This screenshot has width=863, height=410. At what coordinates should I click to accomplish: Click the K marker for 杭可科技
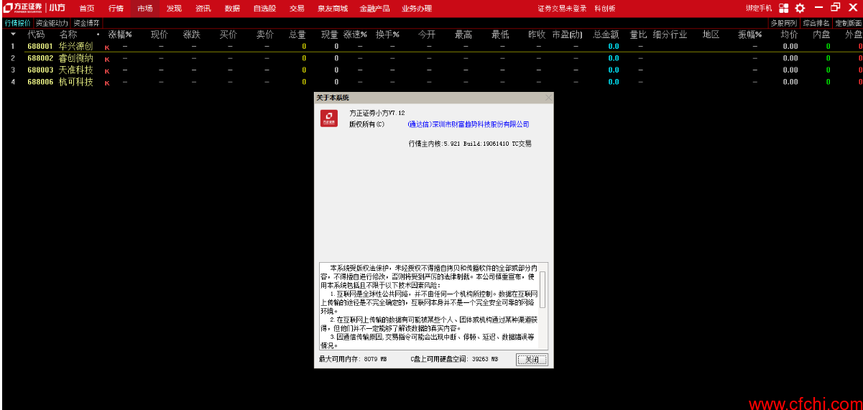[x=107, y=83]
